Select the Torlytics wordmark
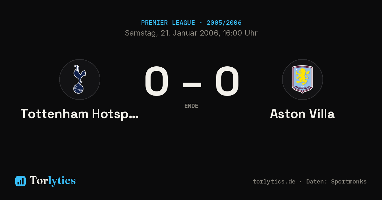Viewport: 382px width, 200px height. point(53,181)
